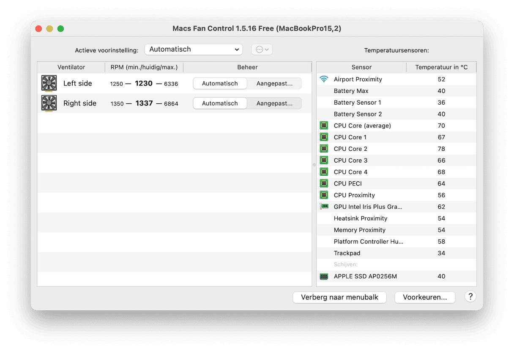Open the preset options ellipsis menu
Image resolution: width=514 pixels, height=351 pixels.
point(262,50)
